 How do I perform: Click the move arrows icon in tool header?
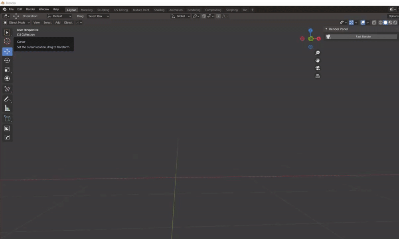point(16,16)
